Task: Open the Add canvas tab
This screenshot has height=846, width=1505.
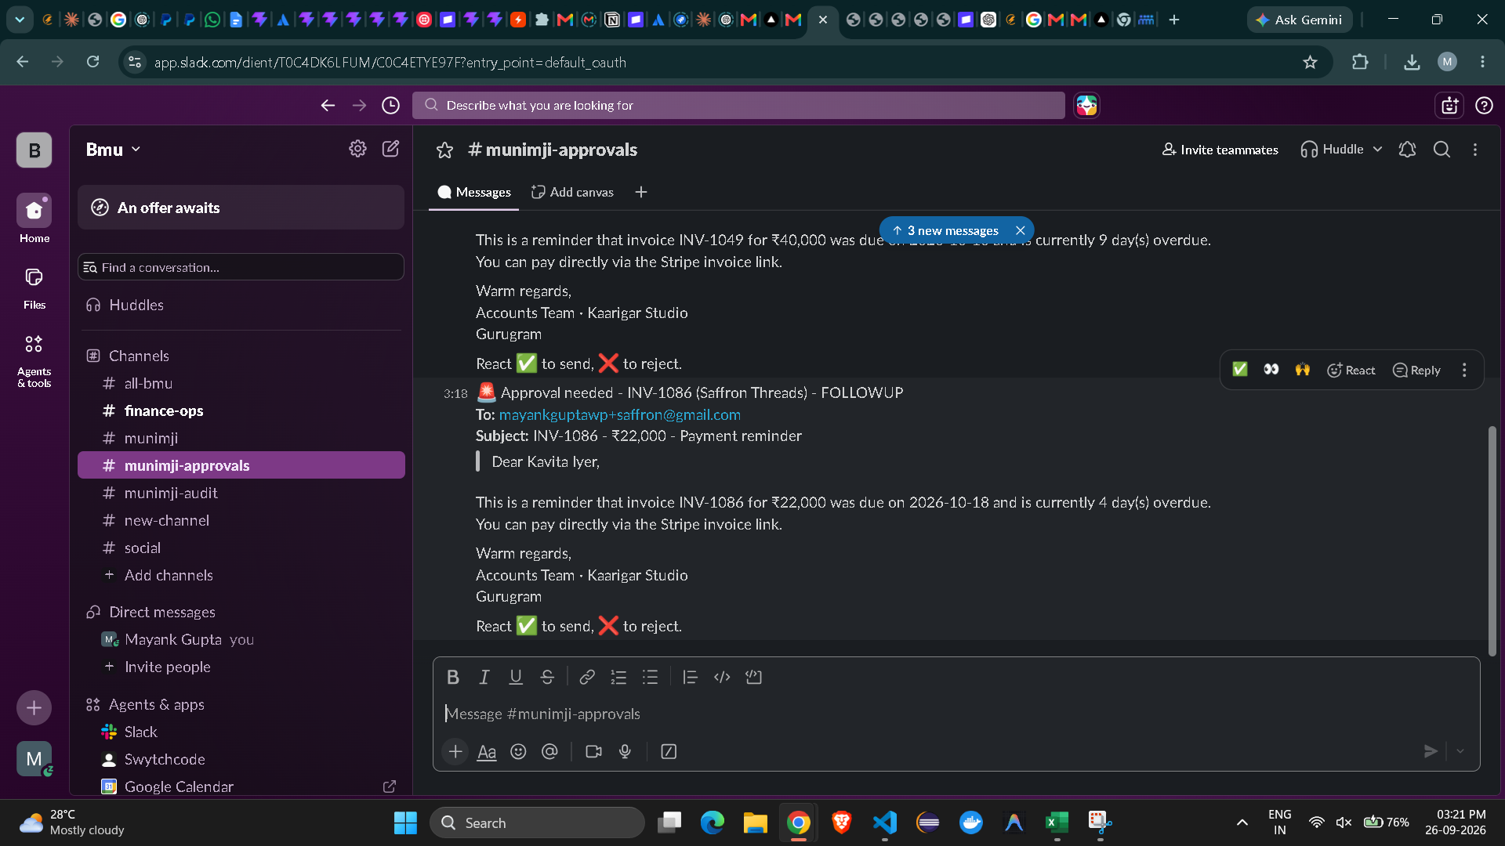Action: [x=572, y=192]
